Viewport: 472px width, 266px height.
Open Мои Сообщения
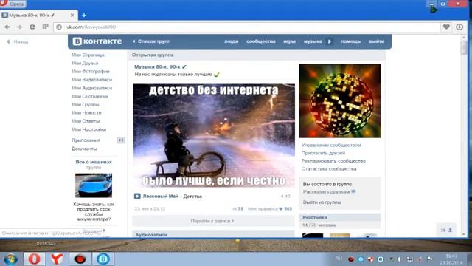[90, 96]
